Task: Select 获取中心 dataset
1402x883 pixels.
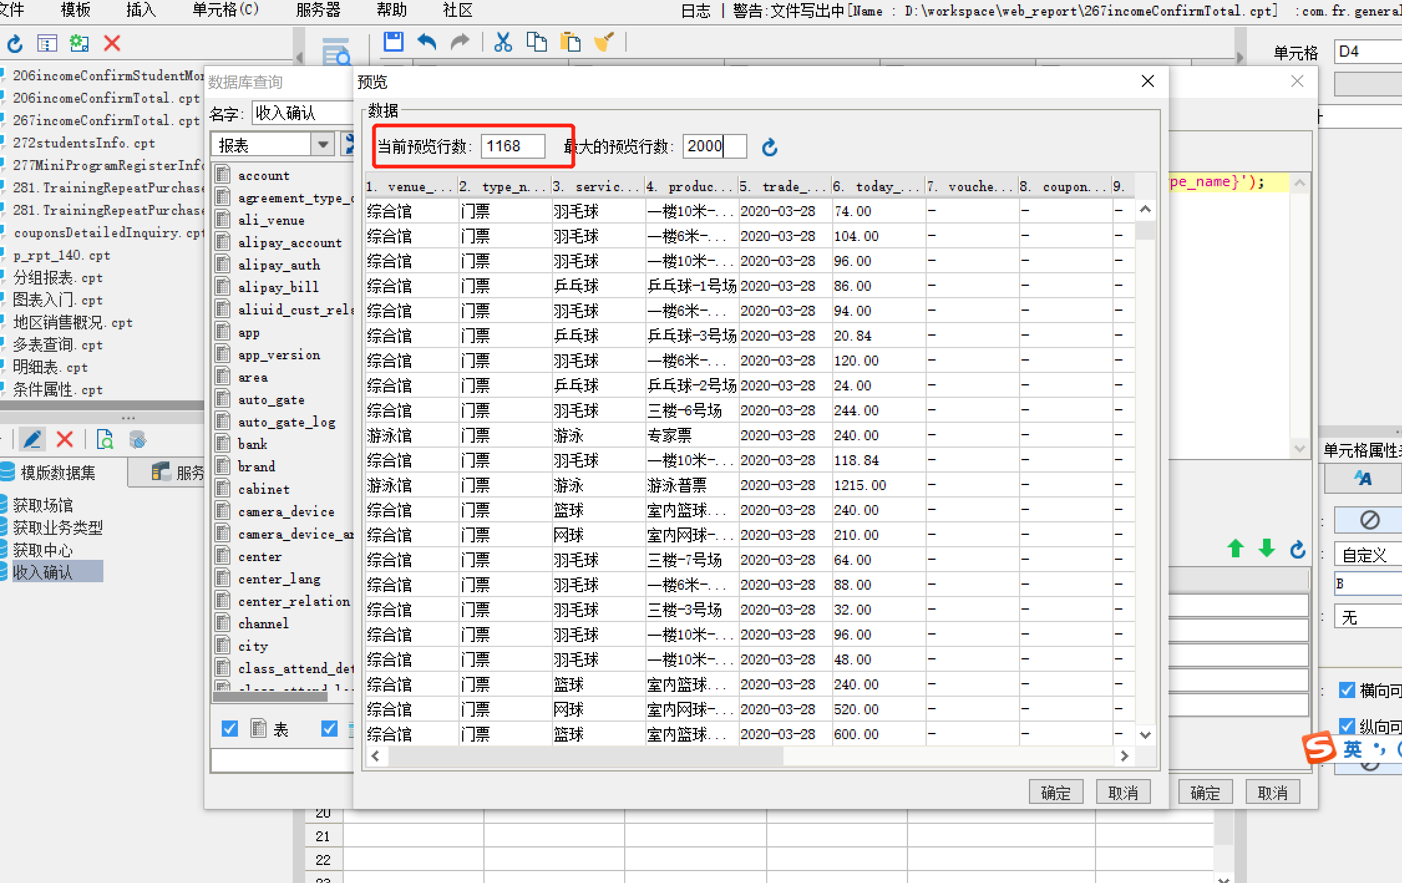Action: (42, 549)
